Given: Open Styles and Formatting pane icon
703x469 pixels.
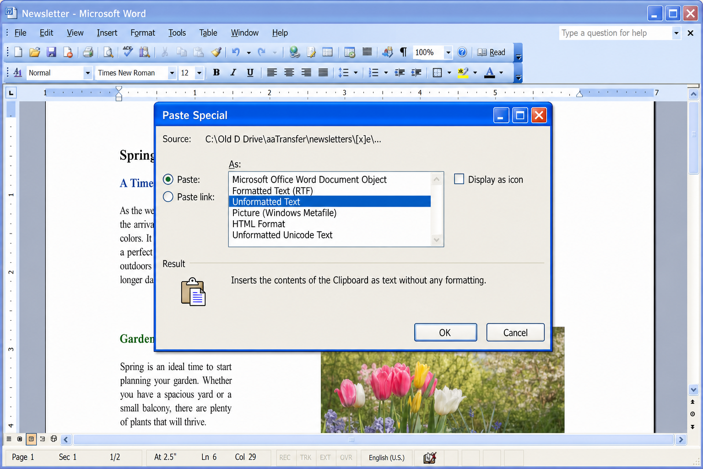Looking at the screenshot, I should [x=18, y=72].
